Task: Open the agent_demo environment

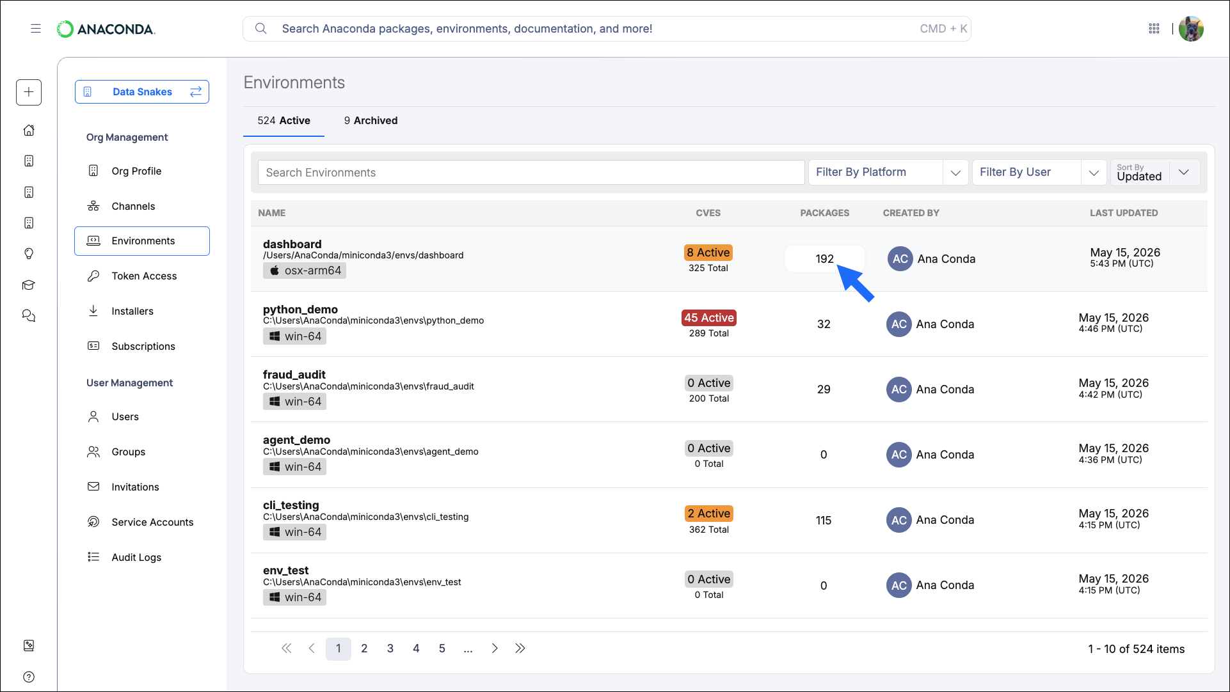Action: pos(296,440)
